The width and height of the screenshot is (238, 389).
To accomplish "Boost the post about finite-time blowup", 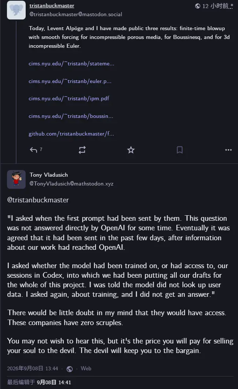I will click(x=82, y=150).
